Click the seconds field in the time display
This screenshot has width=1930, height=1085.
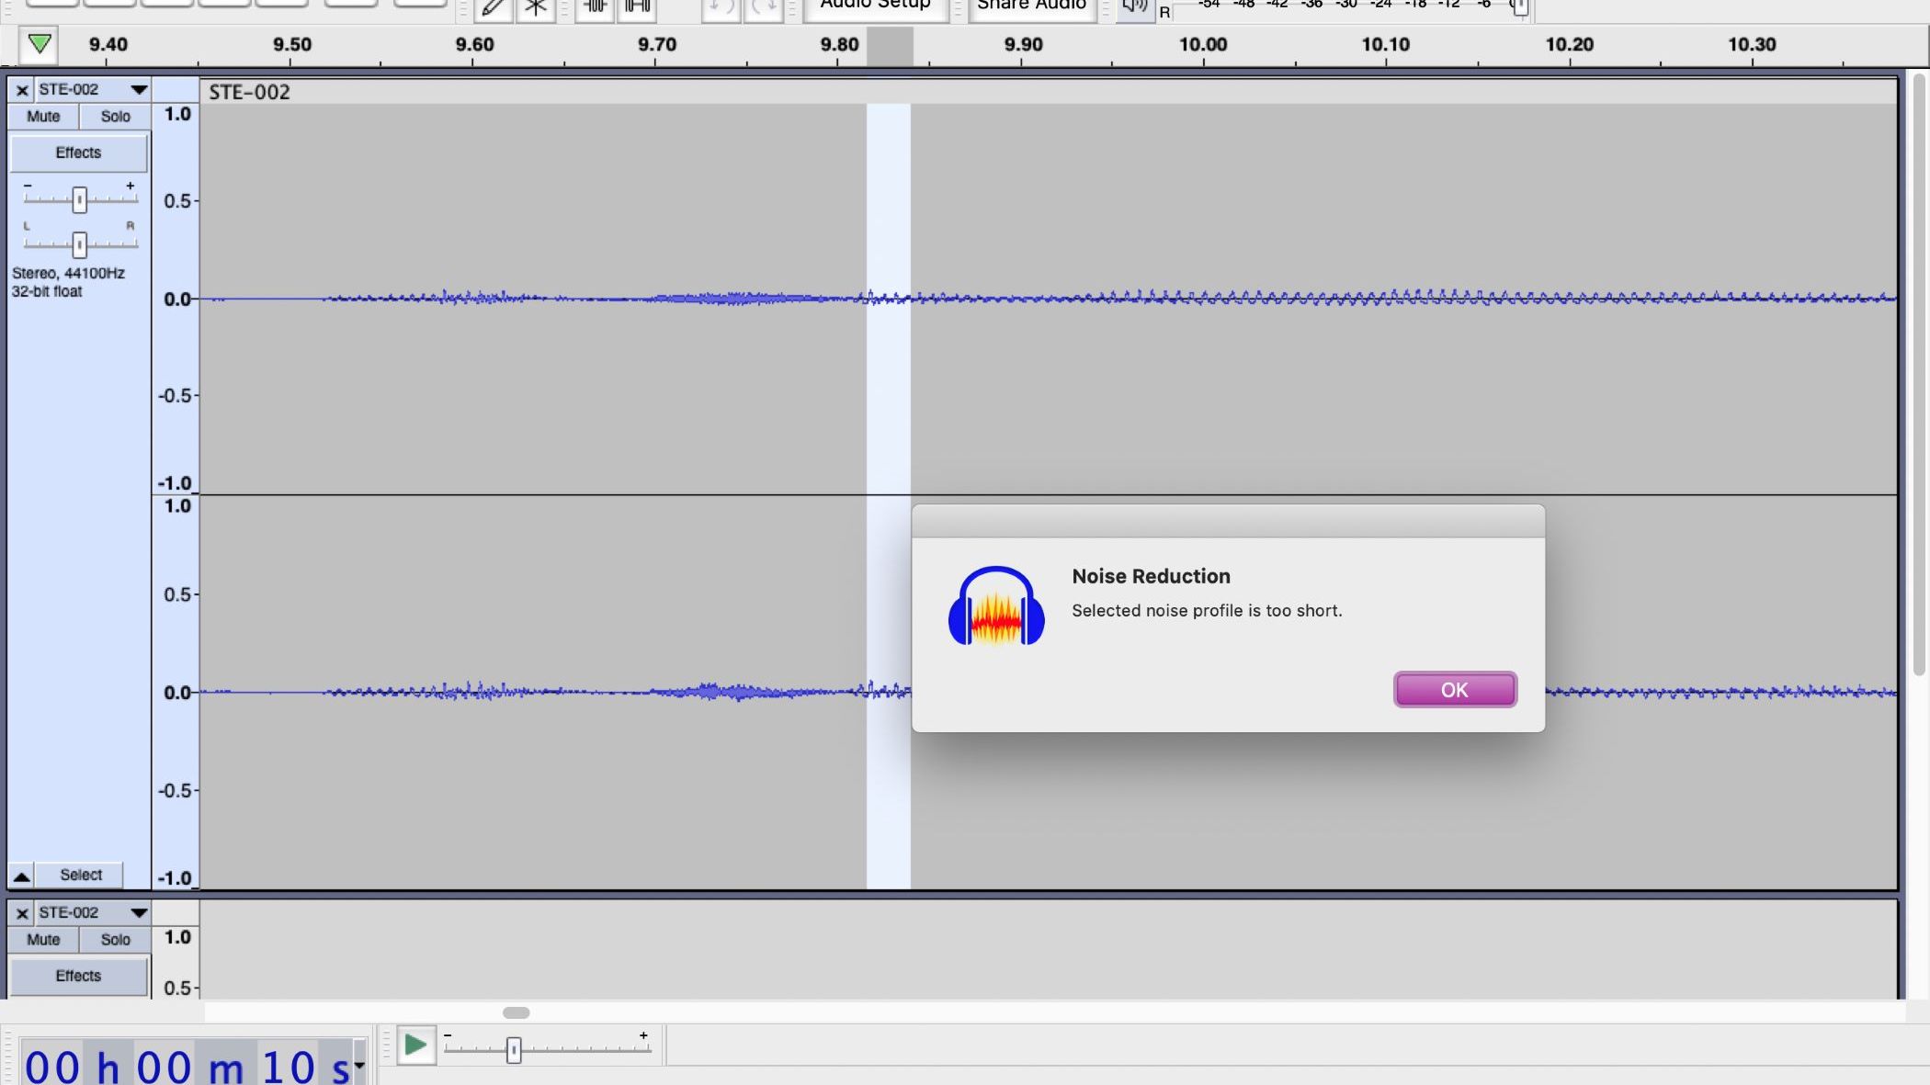click(x=289, y=1066)
